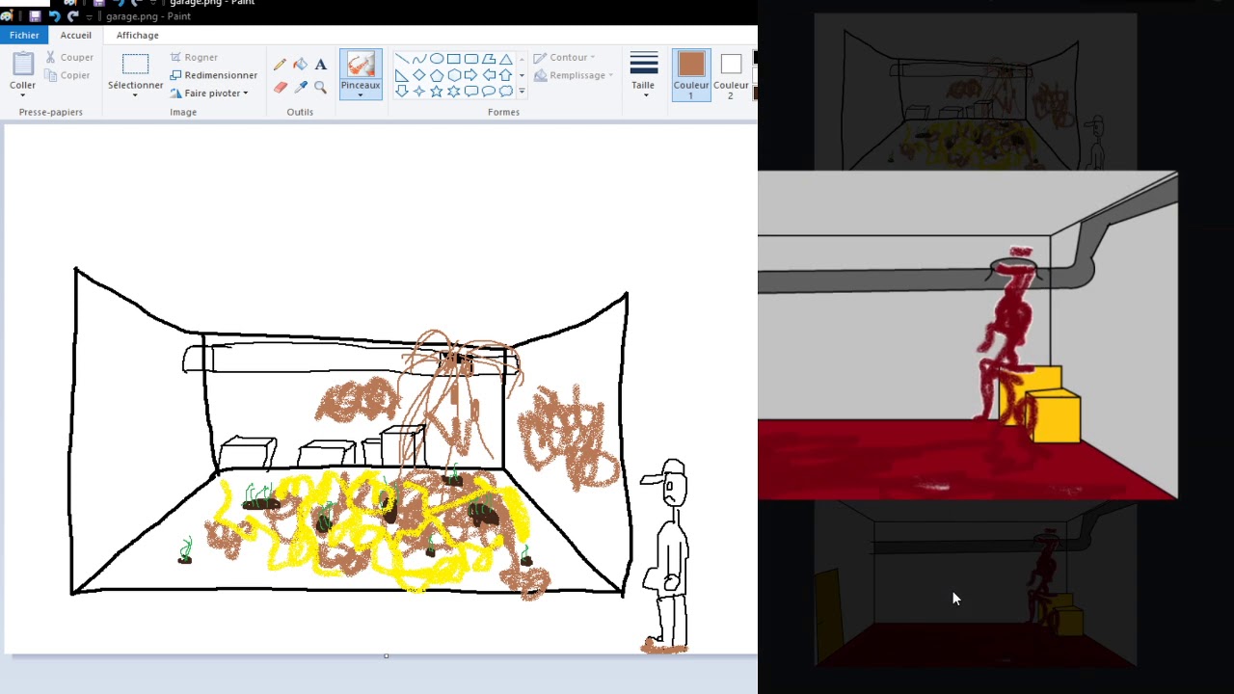Choose the hexagon shape
Screen dimensions: 1234x694
point(453,75)
